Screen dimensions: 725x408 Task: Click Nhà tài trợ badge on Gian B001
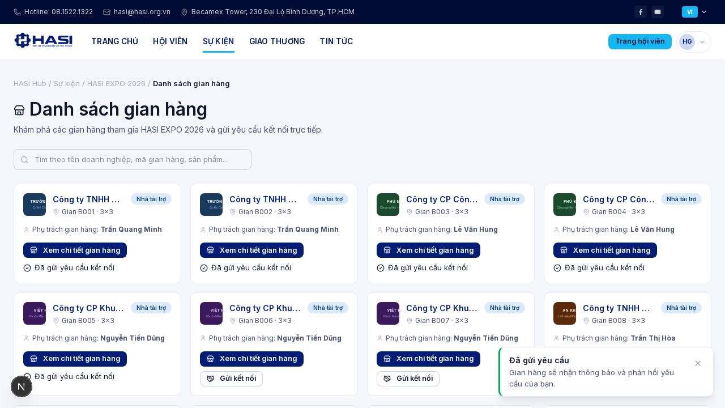tap(151, 199)
